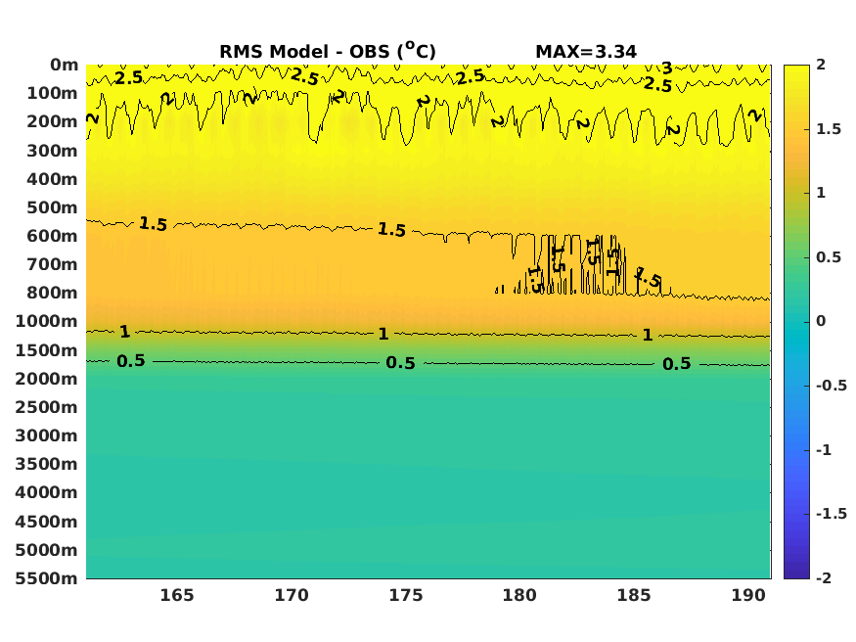Image resolution: width=856 pixels, height=642 pixels.
Task: Click the '165' x-axis tick label
Action: tap(177, 595)
